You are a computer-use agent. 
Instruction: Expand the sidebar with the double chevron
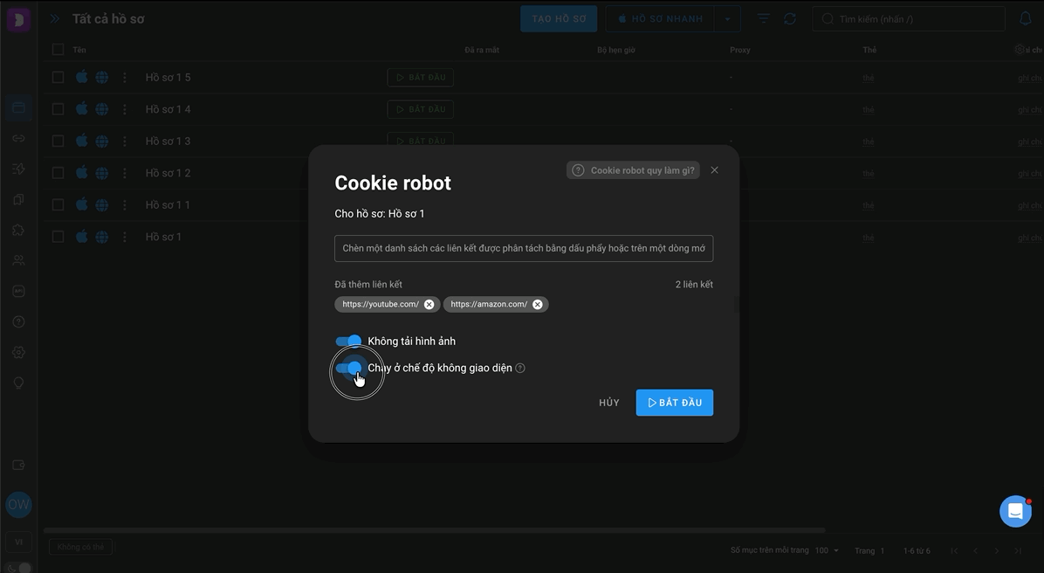click(55, 18)
